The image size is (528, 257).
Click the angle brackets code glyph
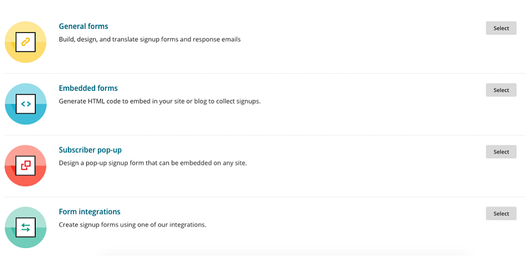tap(26, 104)
